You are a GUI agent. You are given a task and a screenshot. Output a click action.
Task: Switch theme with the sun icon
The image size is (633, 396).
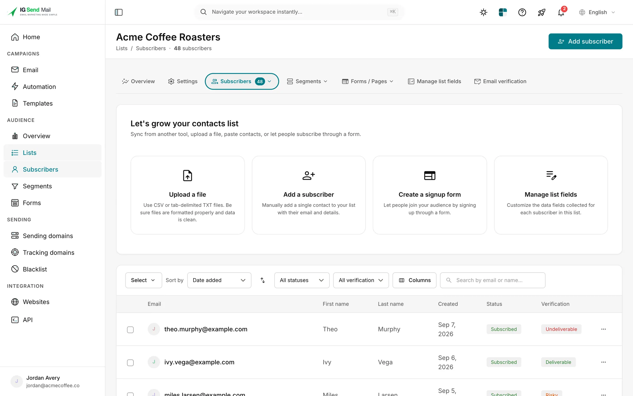pos(483,12)
